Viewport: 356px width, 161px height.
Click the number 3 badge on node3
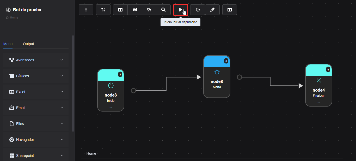[120, 74]
